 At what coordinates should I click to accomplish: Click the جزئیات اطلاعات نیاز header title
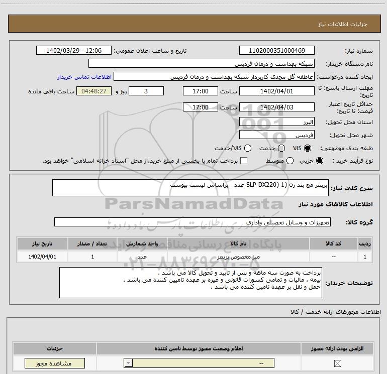click(343, 24)
